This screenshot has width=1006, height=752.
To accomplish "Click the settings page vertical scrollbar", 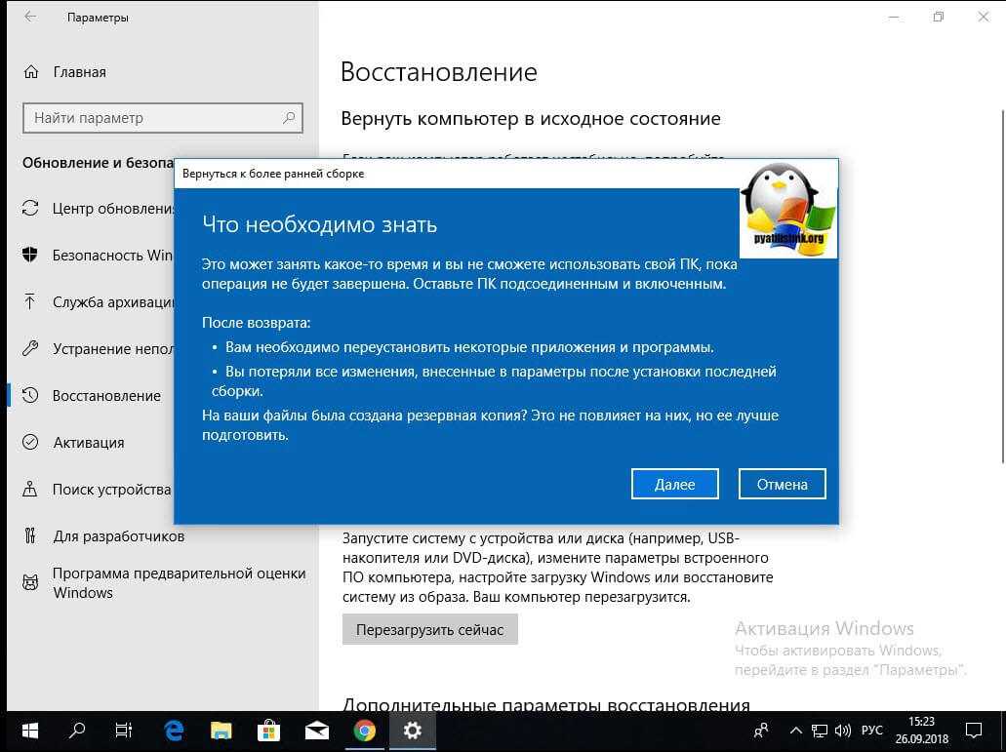I will pyautogui.click(x=1003, y=286).
